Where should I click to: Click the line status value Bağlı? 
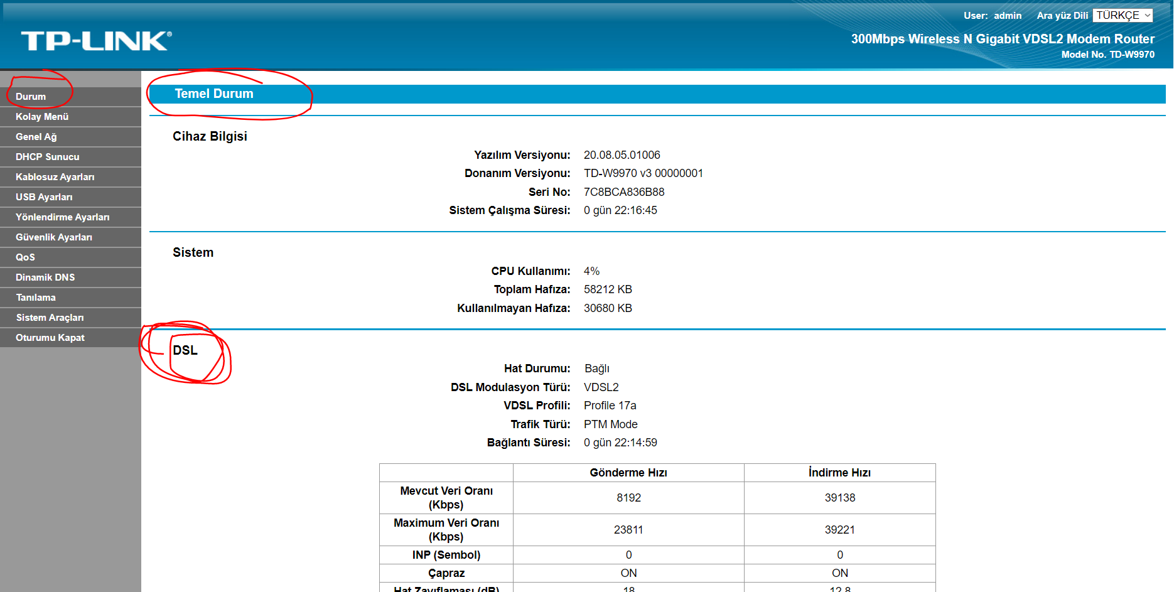(x=597, y=369)
